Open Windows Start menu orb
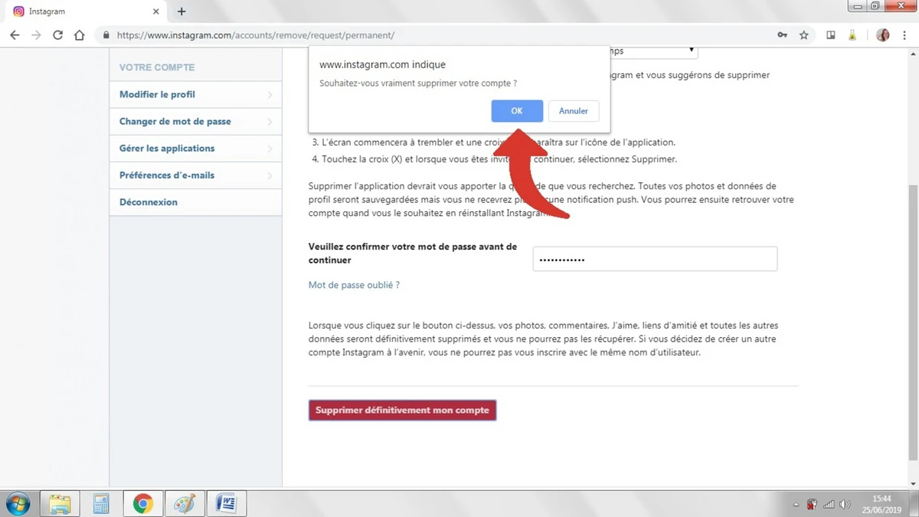The height and width of the screenshot is (517, 919). pos(18,503)
